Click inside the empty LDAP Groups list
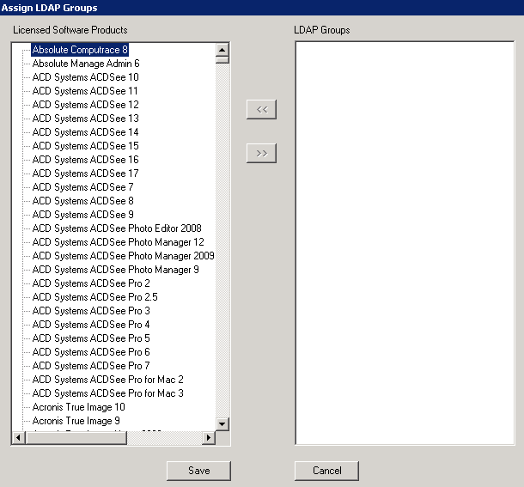Viewport: 524px width, 487px height. (x=405, y=243)
